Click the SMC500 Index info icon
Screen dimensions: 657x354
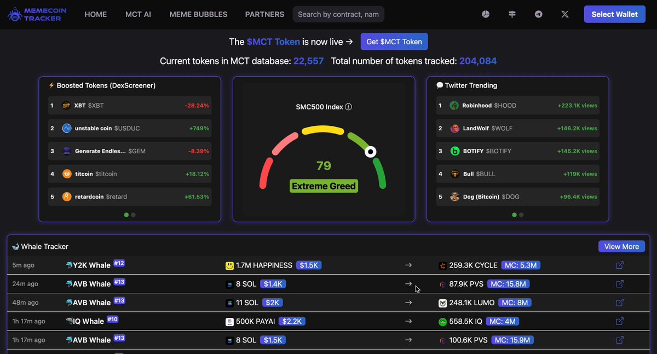pos(349,107)
